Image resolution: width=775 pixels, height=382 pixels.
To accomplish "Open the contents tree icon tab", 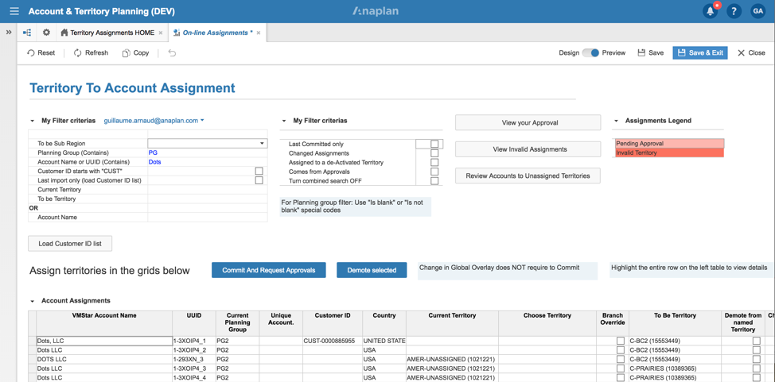I will pos(27,33).
